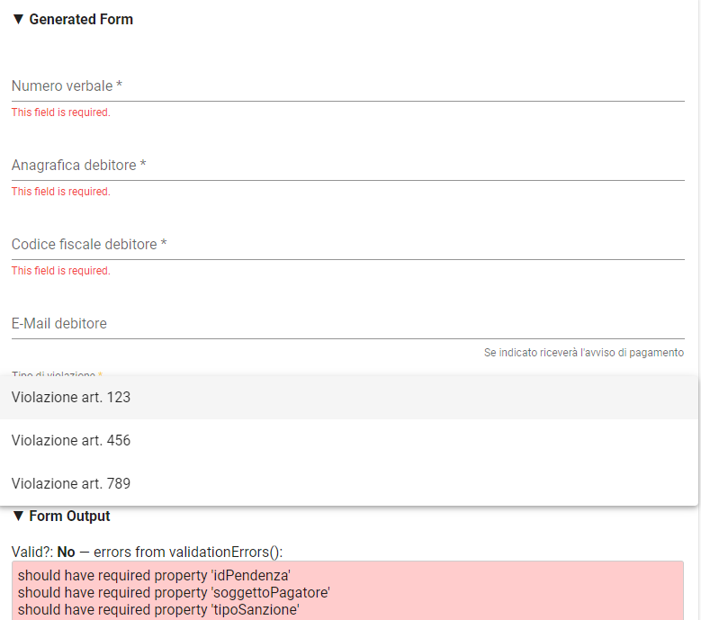
Task: Focus the Codice fiscale debitore field
Action: [348, 245]
